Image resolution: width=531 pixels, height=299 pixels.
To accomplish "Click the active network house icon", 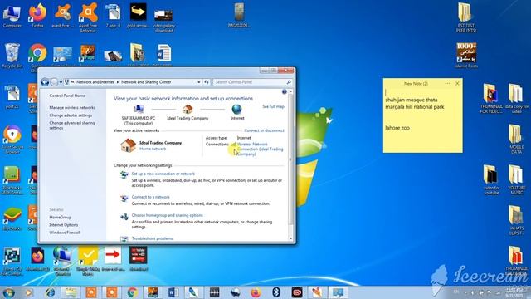I will [129, 146].
